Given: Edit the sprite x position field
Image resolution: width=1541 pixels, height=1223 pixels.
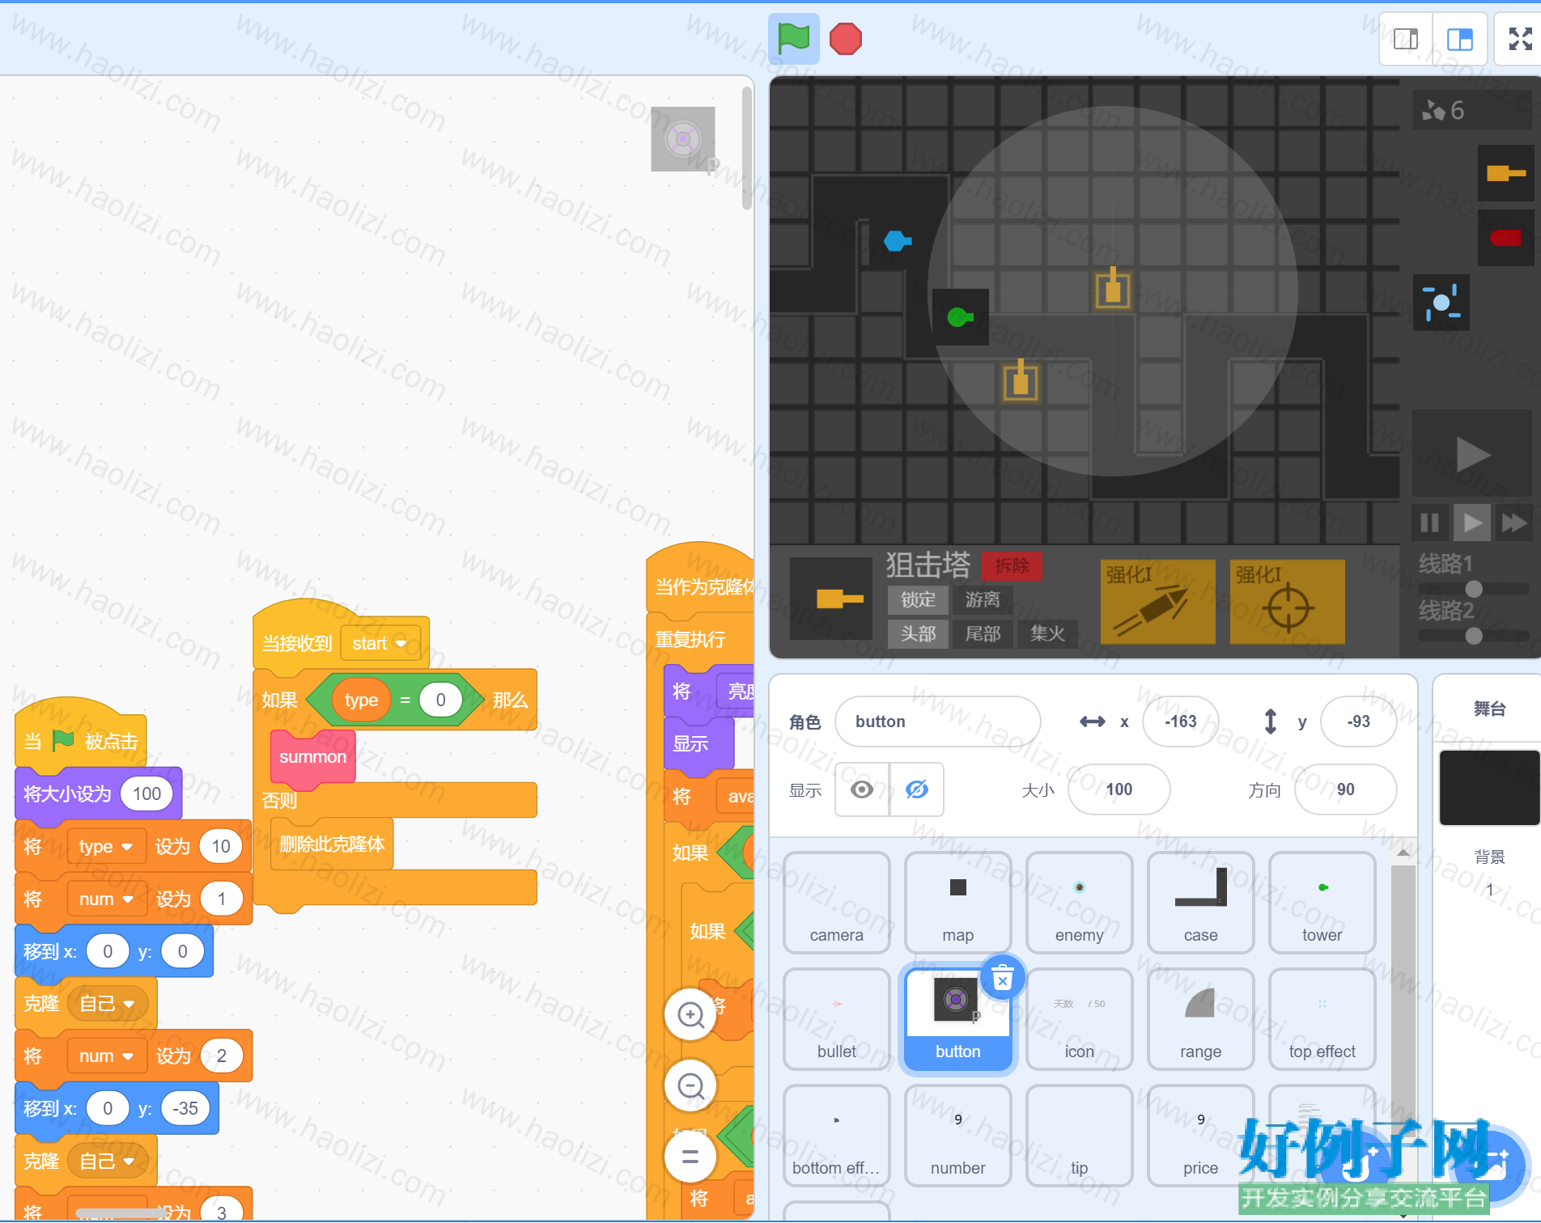Looking at the screenshot, I should (1180, 722).
